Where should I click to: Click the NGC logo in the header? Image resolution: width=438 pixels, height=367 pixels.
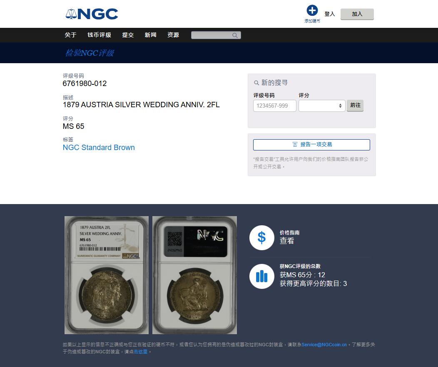[92, 14]
